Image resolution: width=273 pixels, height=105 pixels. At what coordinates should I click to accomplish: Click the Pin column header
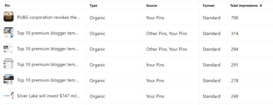[x=7, y=6]
